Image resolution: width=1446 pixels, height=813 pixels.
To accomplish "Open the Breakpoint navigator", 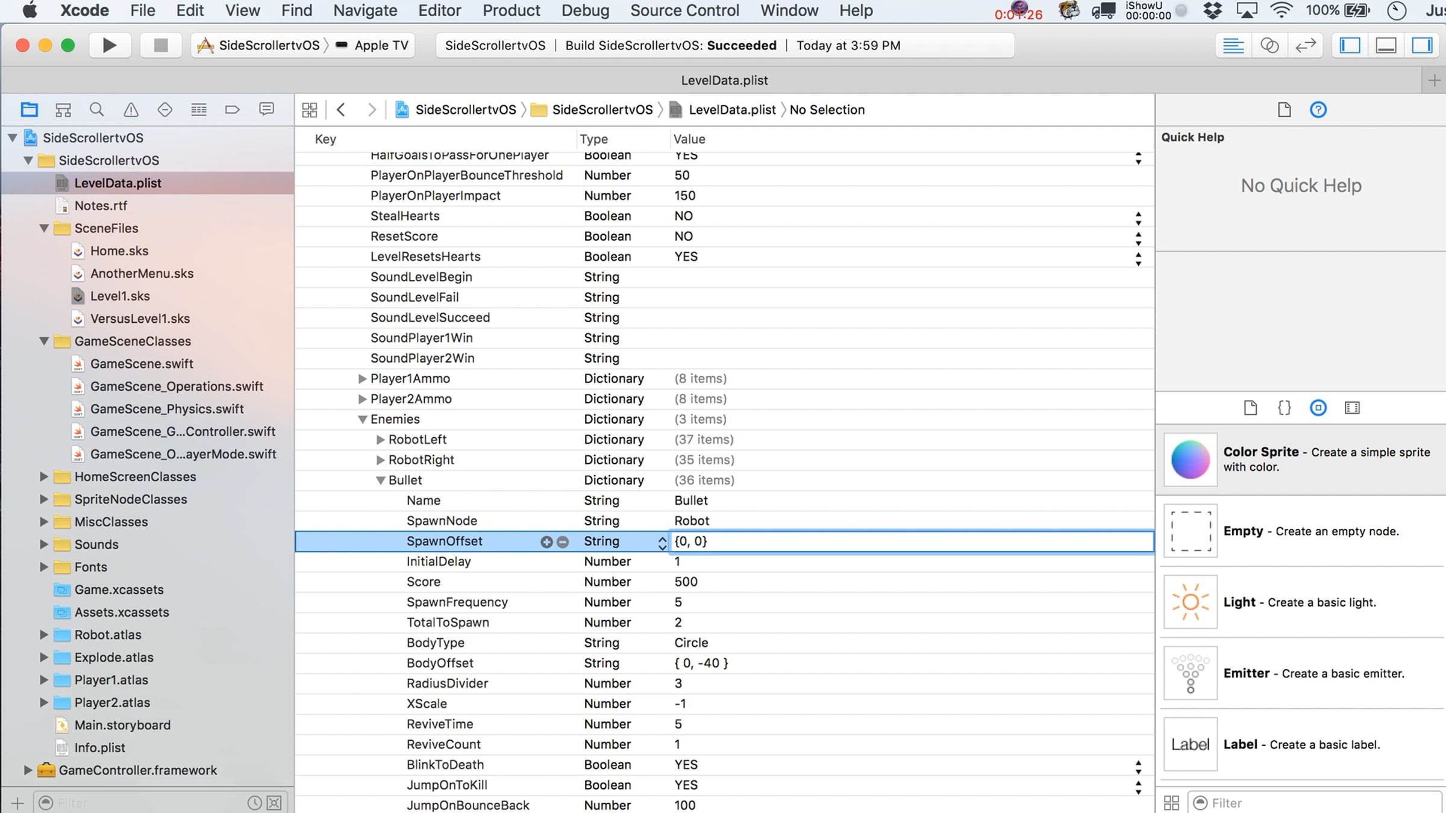I will click(x=232, y=110).
